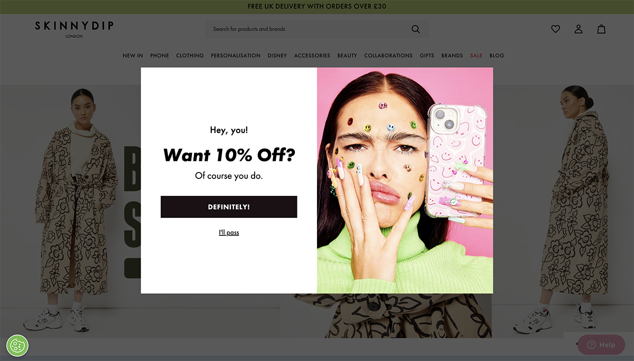Open the CLOTHING menu

click(190, 55)
